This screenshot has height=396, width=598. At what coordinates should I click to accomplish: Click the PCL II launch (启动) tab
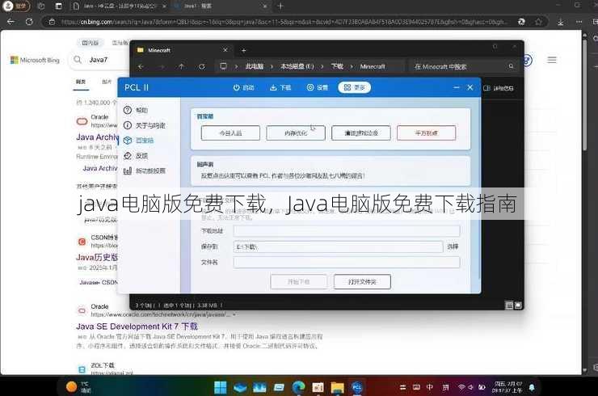pyautogui.click(x=243, y=87)
